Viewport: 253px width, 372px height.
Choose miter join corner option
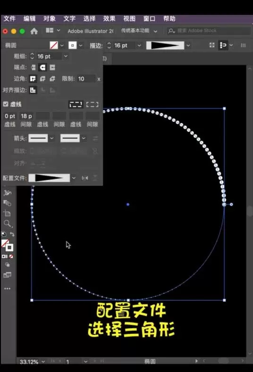tap(33, 79)
